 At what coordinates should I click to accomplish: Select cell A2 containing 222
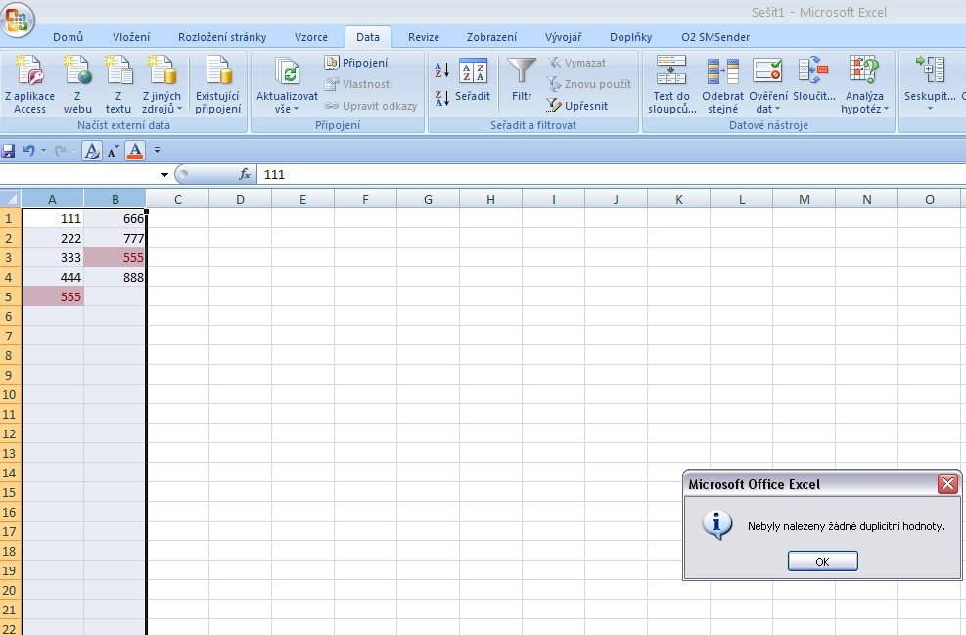(x=53, y=239)
